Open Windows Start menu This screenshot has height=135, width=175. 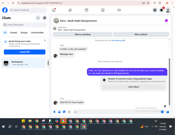click(3, 127)
